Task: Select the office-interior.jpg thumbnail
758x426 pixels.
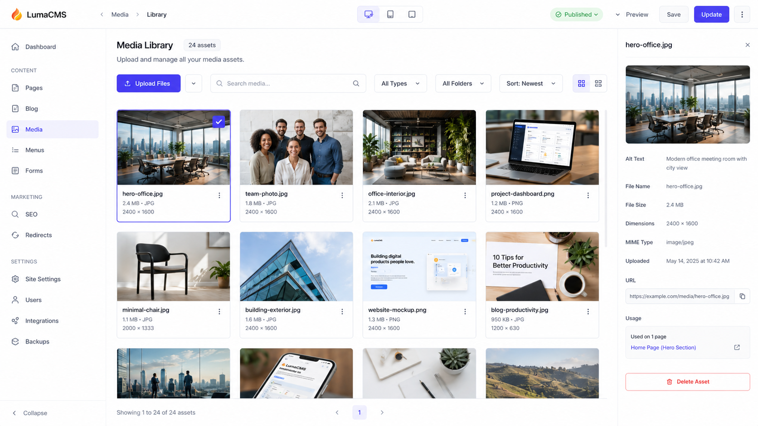Action: [419, 147]
